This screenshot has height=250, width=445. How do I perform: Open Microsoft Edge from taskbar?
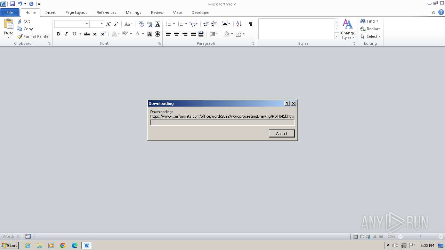75,245
